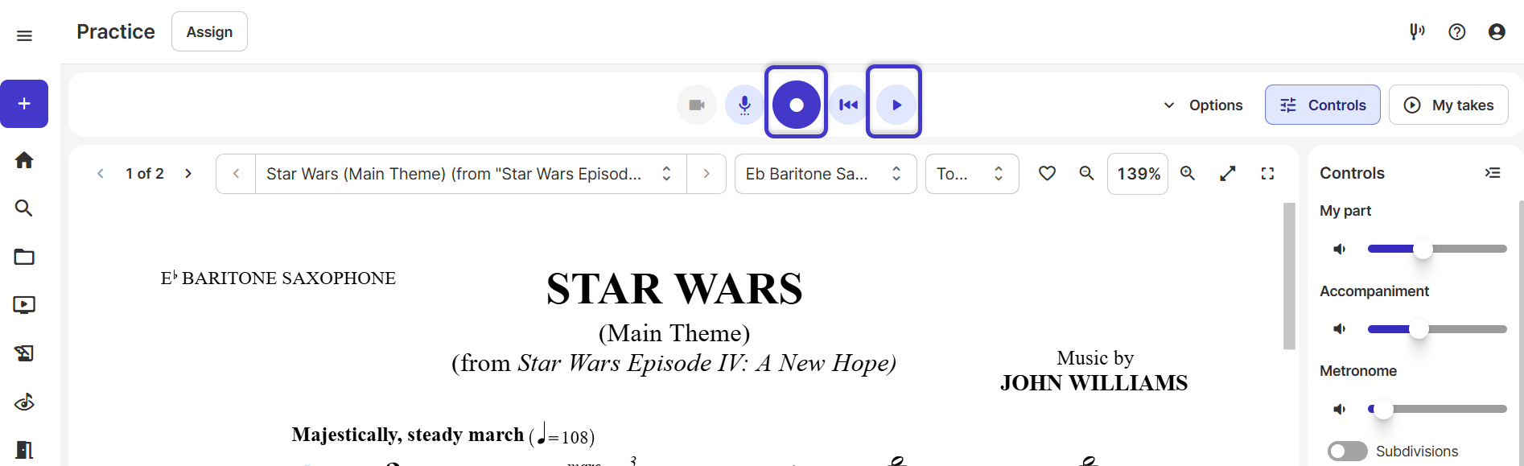Open the guitar icon in sidebar

point(24,402)
